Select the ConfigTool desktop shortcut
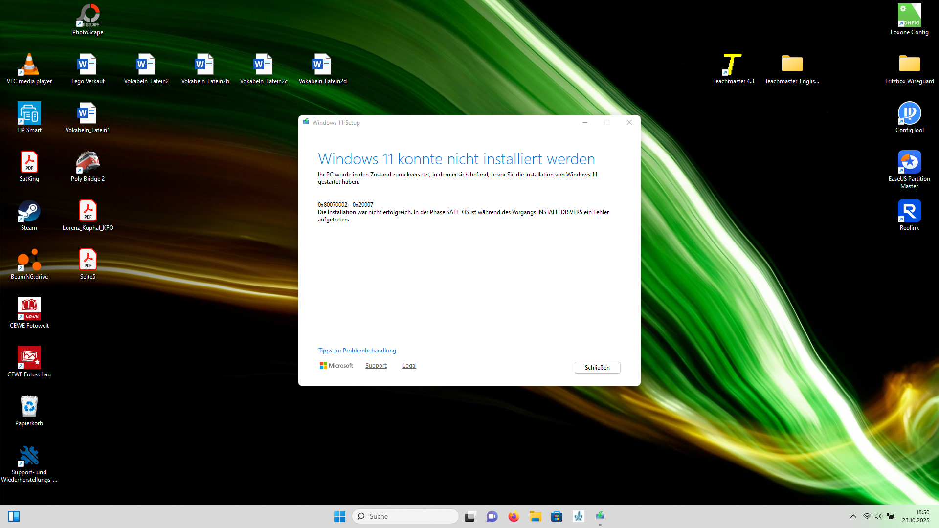 tap(909, 117)
